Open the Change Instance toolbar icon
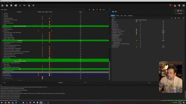This screenshot has width=186, height=104. tap(2, 5)
